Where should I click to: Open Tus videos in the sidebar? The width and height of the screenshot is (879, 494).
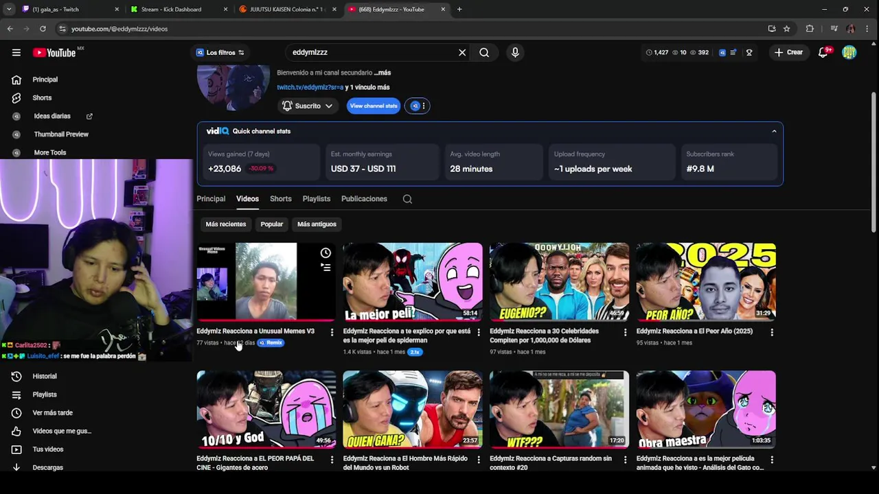point(48,449)
